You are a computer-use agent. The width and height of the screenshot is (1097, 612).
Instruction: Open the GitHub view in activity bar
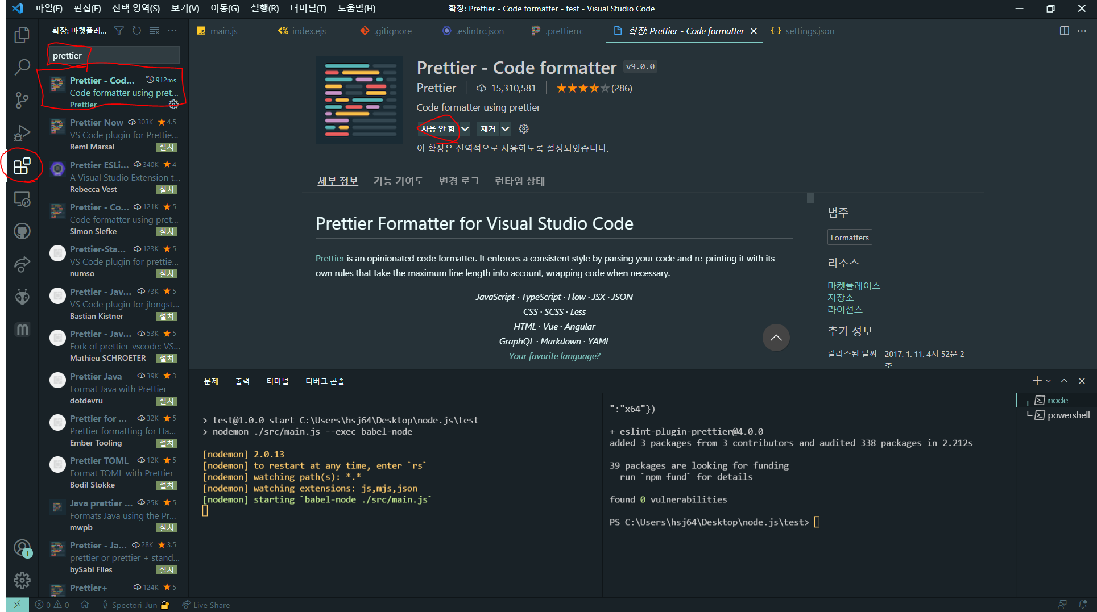[x=22, y=231]
